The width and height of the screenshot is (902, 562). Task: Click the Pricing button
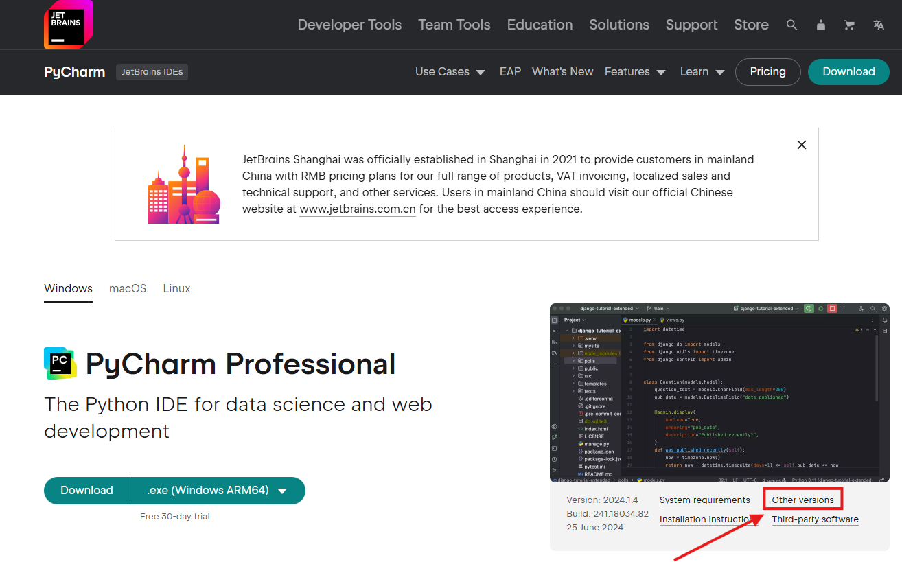[767, 71]
